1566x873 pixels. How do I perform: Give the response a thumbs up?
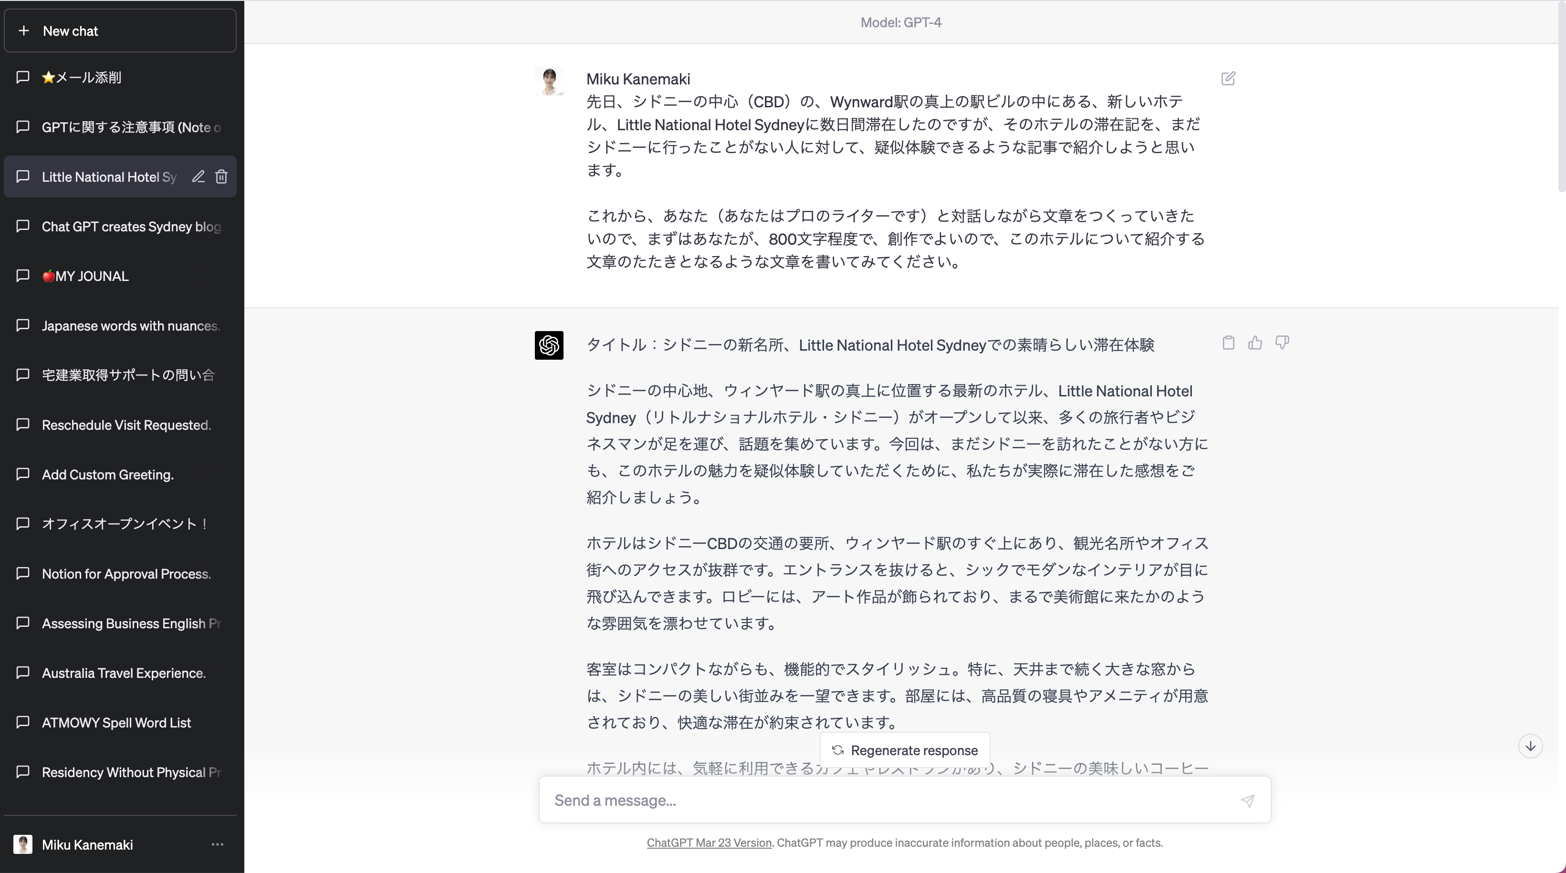pos(1255,343)
